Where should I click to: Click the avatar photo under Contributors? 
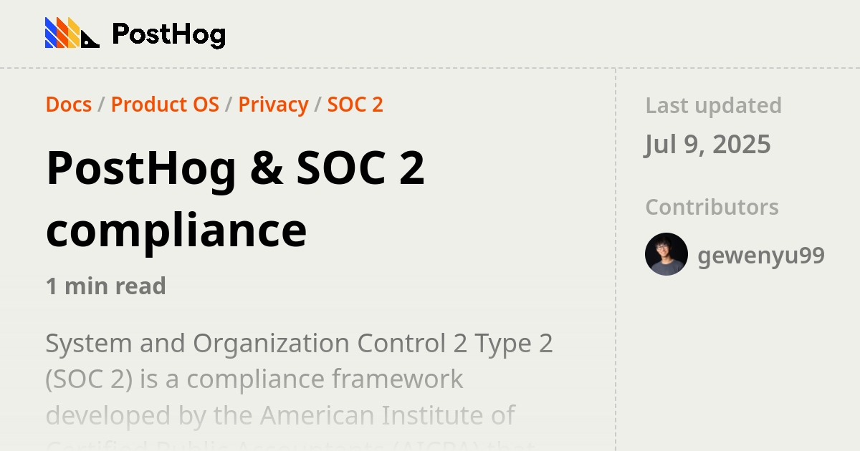666,254
